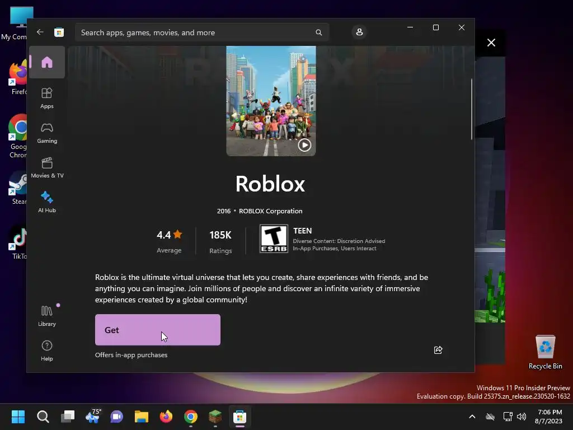Click the 4.4 Average rating
Image resolution: width=573 pixels, height=430 pixels.
(169, 241)
